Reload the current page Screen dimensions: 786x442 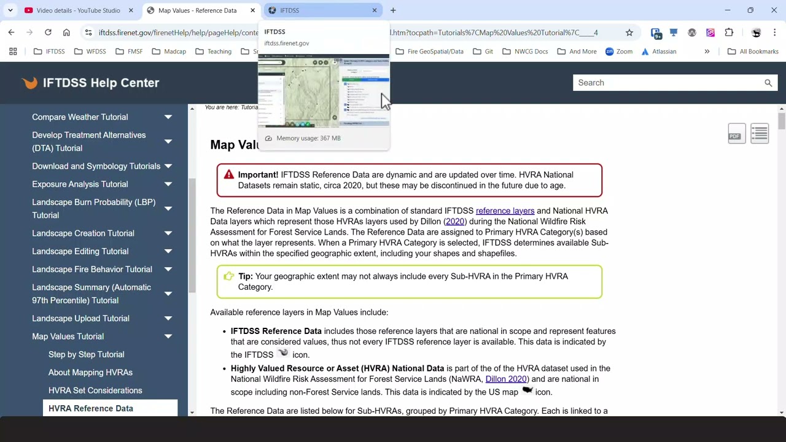coord(48,33)
